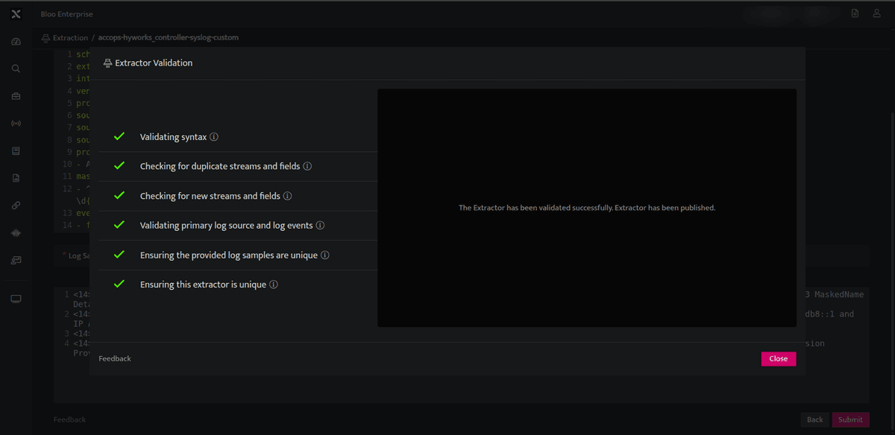Click the user profile icon at top right
The image size is (895, 435).
[x=877, y=13]
